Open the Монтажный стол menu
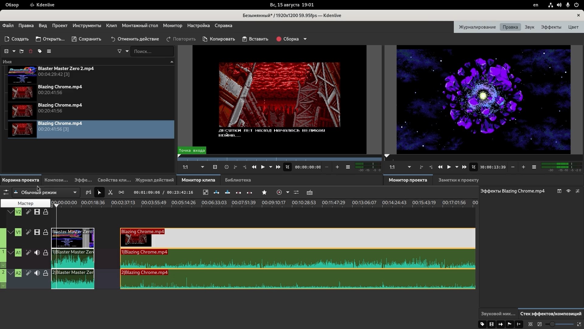This screenshot has width=584, height=329. click(140, 26)
